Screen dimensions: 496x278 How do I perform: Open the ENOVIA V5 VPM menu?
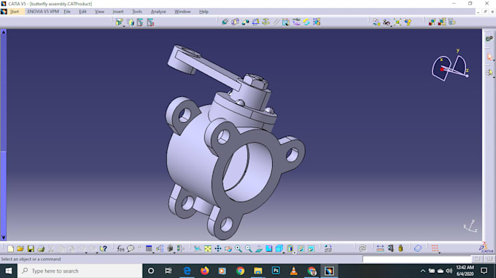pyautogui.click(x=43, y=12)
